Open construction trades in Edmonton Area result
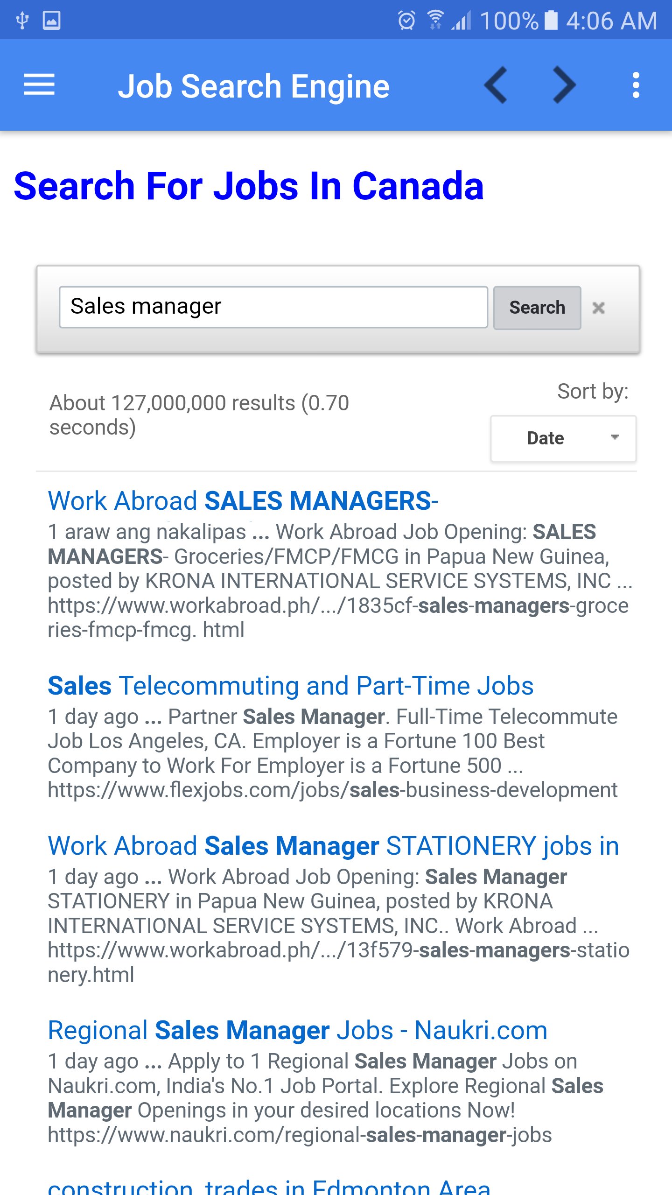 pyautogui.click(x=269, y=1186)
